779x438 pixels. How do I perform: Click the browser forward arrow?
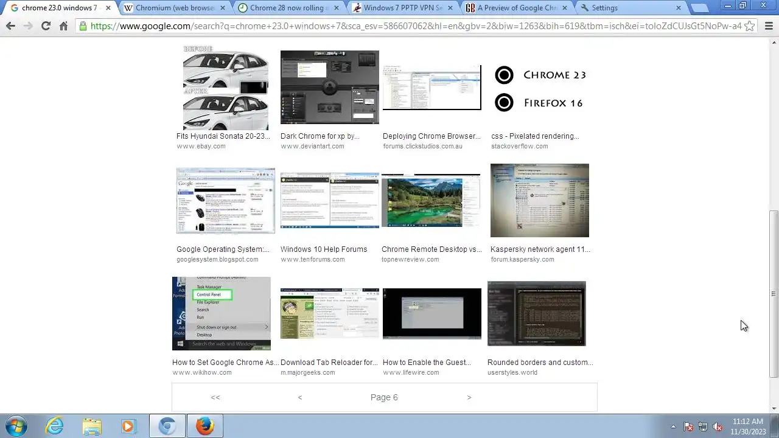(28, 26)
